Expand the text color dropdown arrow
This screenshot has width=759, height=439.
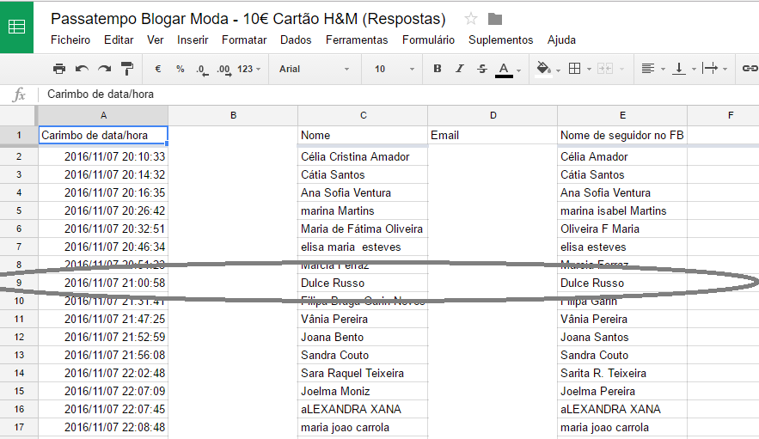click(x=518, y=70)
